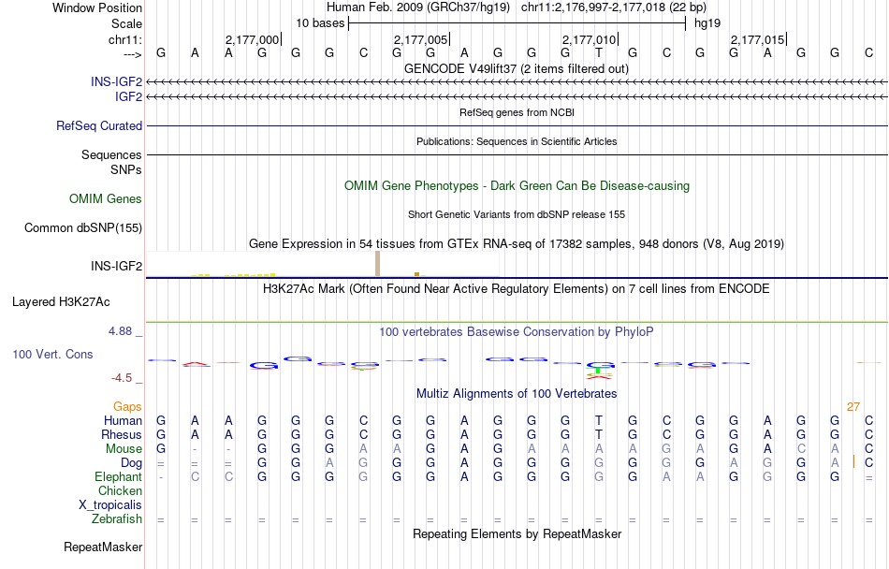
Task: Select the Dog alignment row label
Action: point(132,463)
